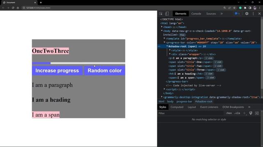Image resolution: width=263 pixels, height=147 pixels.
Task: Open the issues counter badge
Action: tap(237, 13)
